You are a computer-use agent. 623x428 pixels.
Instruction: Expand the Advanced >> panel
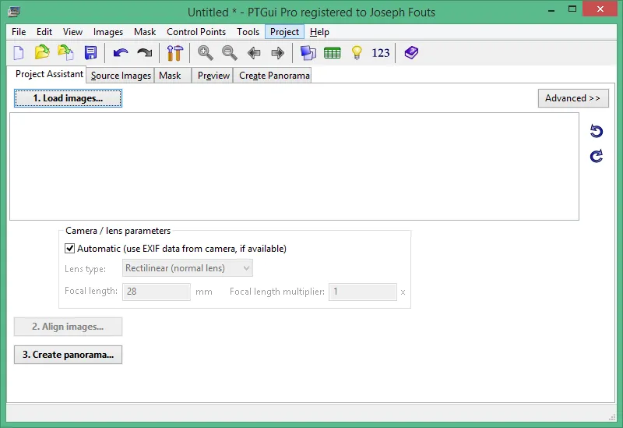573,98
